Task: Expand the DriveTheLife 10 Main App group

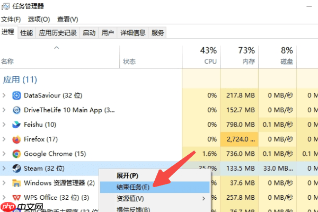Action: tap(4, 110)
